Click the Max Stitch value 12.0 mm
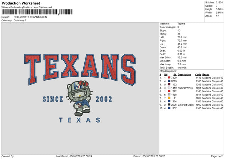This screenshot has height=159, width=225. (x=182, y=57)
